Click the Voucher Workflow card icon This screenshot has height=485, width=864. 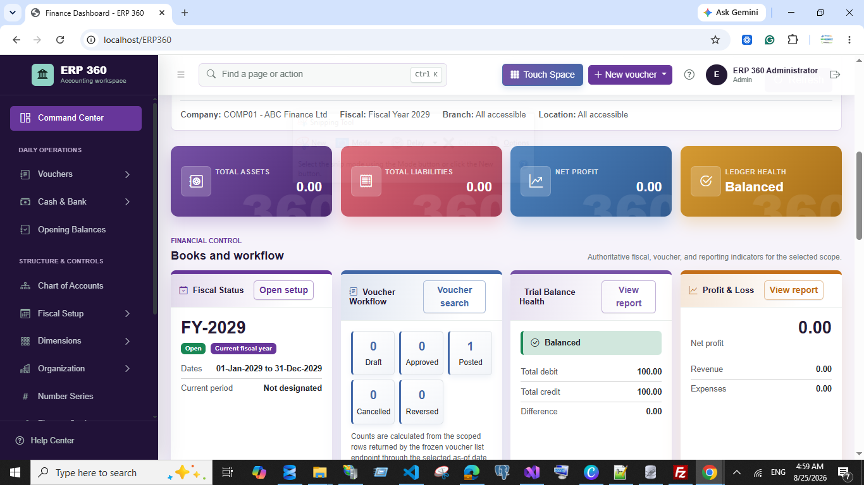(x=354, y=292)
